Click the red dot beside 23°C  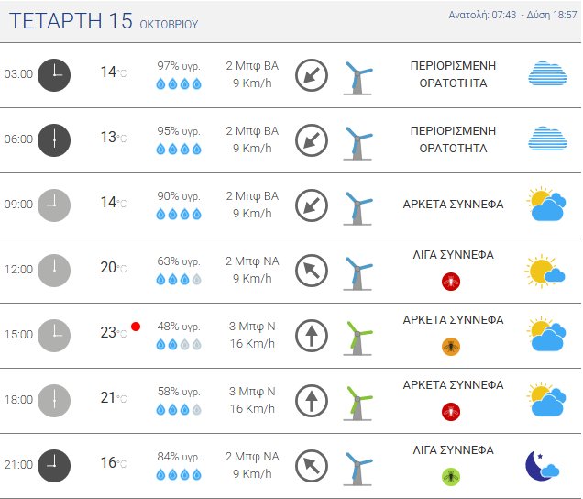pos(136,326)
